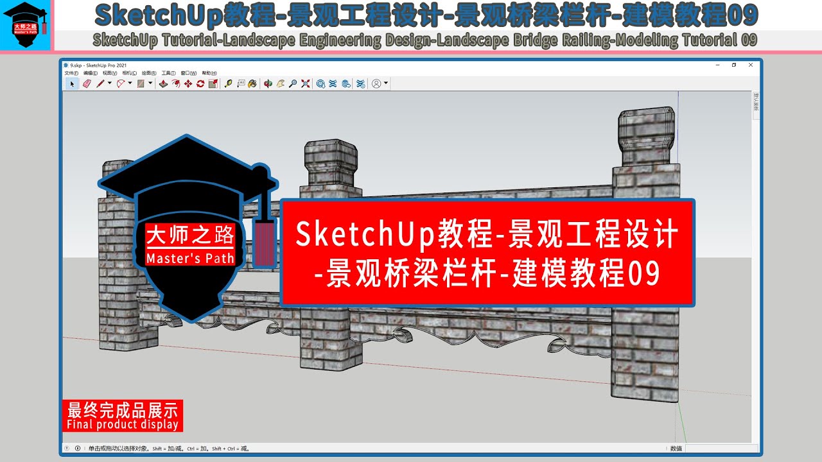
Task: Minimize the SketchUp Pro window
Action: (x=718, y=65)
